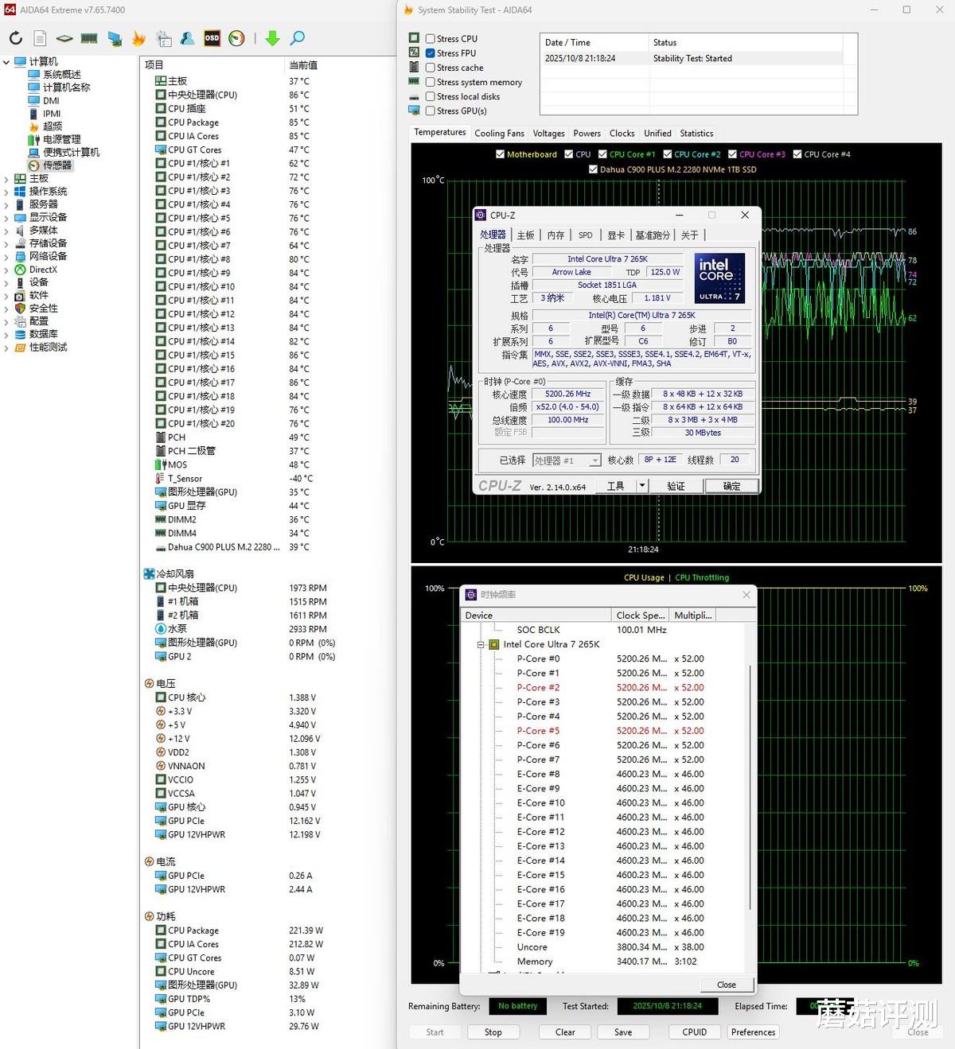Click the CPUID button in Stability Test
Viewport: 955px width, 1049px height.
tap(695, 1032)
